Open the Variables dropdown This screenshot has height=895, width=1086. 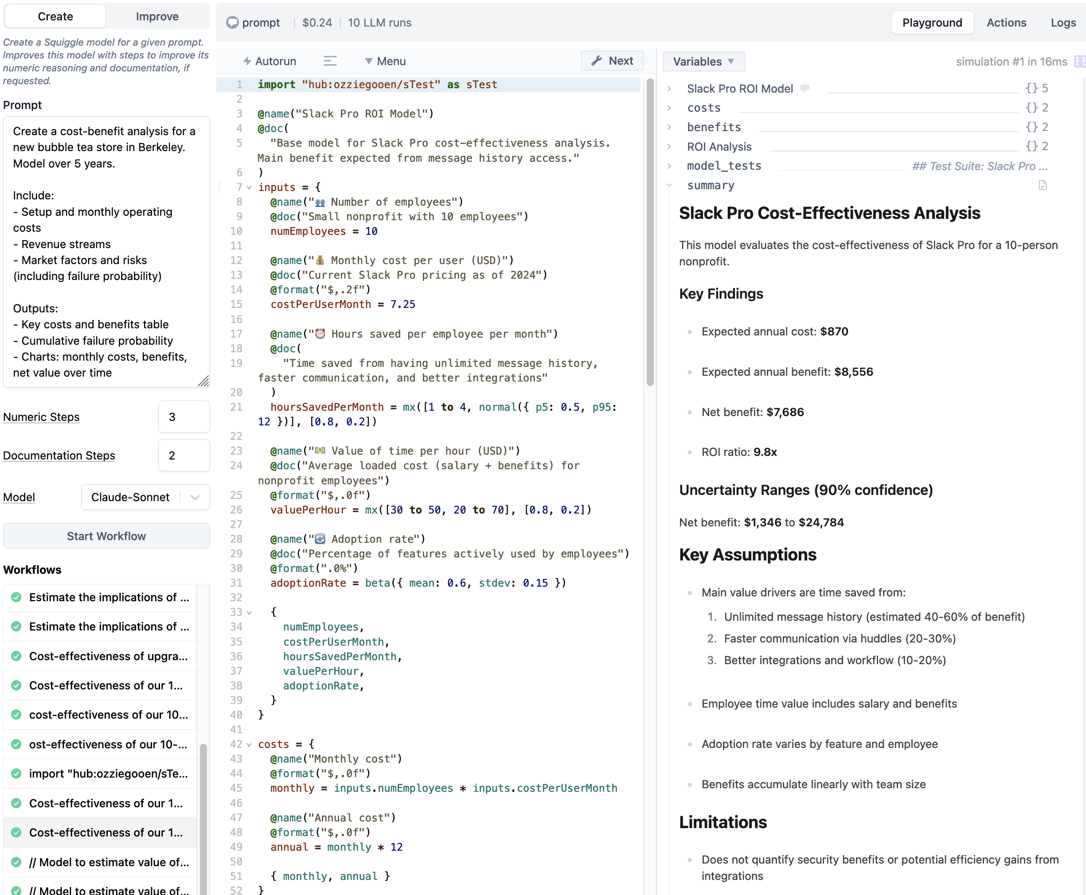tap(703, 61)
